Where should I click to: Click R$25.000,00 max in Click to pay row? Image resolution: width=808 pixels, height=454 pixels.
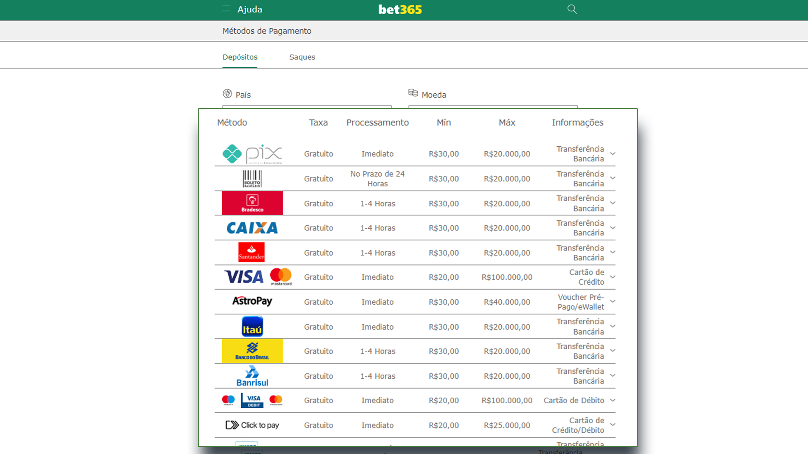[507, 425]
